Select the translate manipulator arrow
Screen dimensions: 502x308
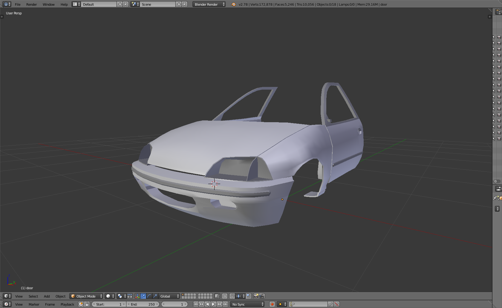pos(143,296)
